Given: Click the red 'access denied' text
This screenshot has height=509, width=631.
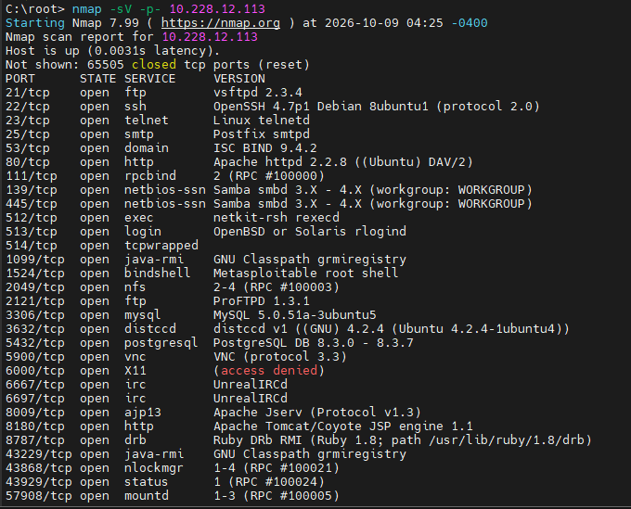Looking at the screenshot, I should tap(269, 371).
